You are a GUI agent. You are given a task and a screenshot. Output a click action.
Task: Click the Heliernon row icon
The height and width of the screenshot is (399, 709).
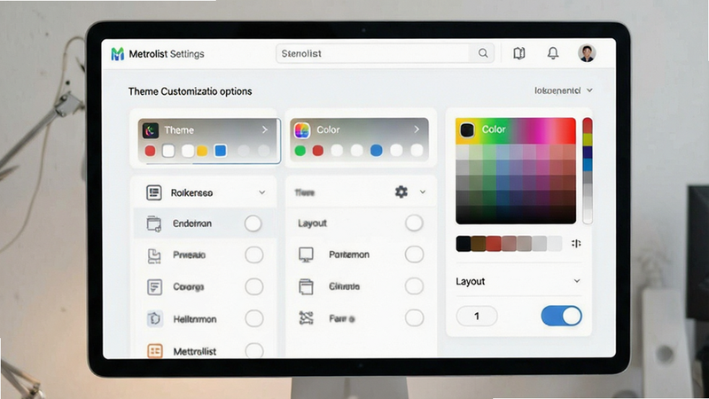click(x=154, y=319)
